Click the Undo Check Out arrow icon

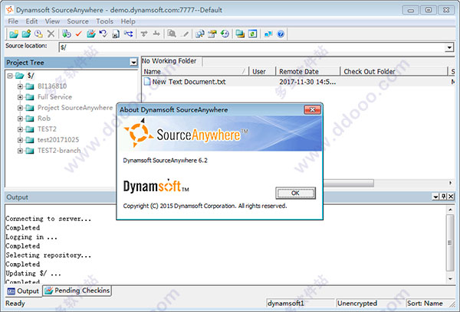[103, 34]
